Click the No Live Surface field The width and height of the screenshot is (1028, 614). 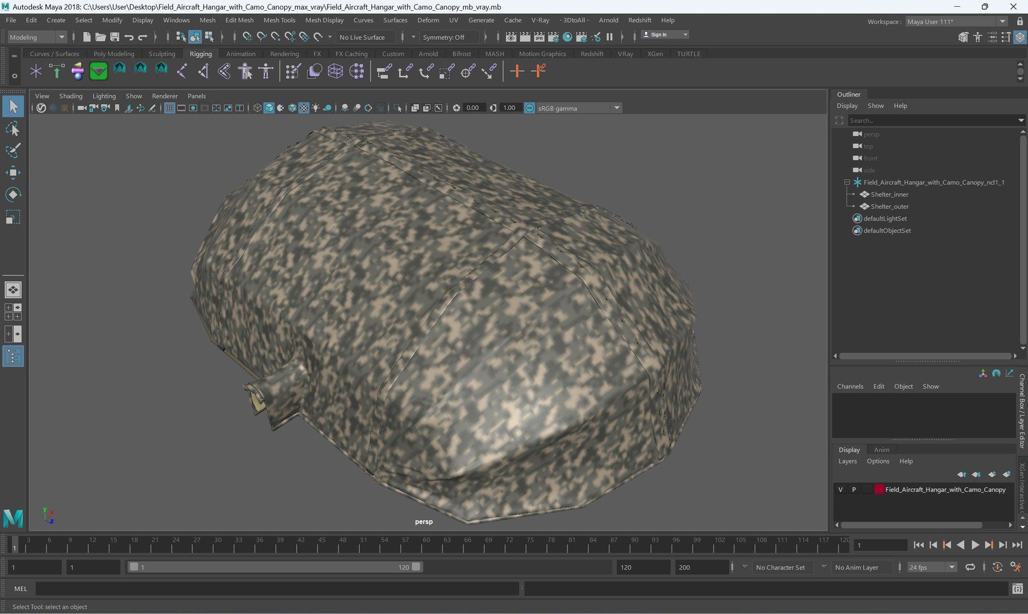point(366,38)
